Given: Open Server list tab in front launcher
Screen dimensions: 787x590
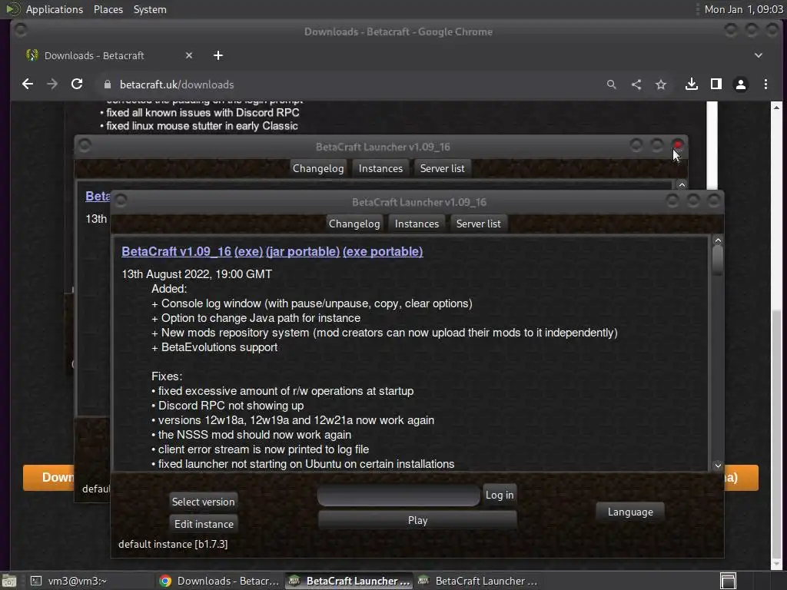Looking at the screenshot, I should [478, 224].
